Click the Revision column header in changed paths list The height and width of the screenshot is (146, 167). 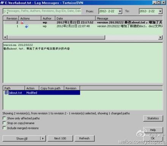[x=72, y=88]
